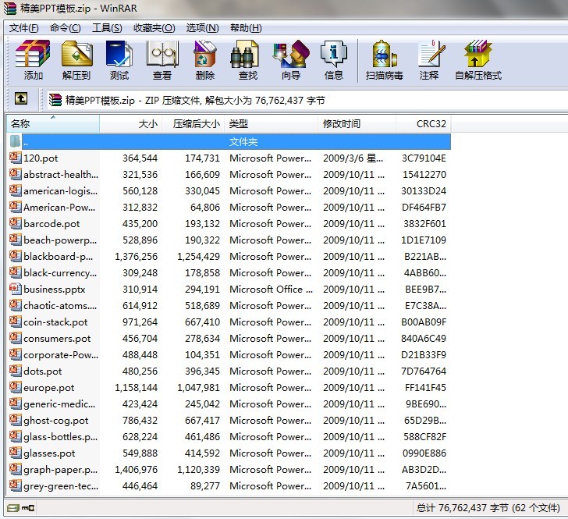Select the abstract-health... file name
Screen dimensions: 568x519
(x=61, y=174)
